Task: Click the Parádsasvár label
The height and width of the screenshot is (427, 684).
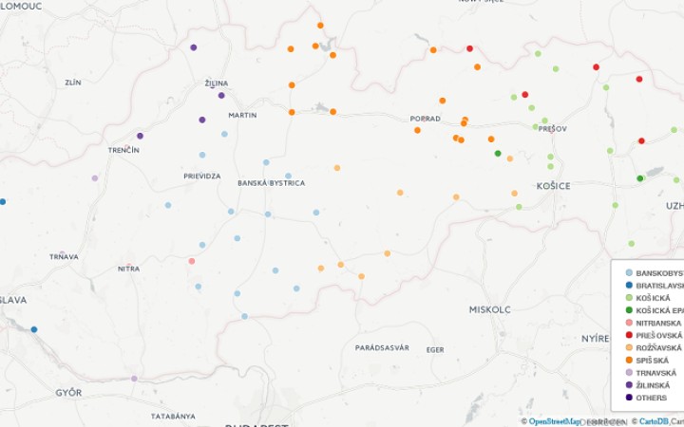Action: 382,347
